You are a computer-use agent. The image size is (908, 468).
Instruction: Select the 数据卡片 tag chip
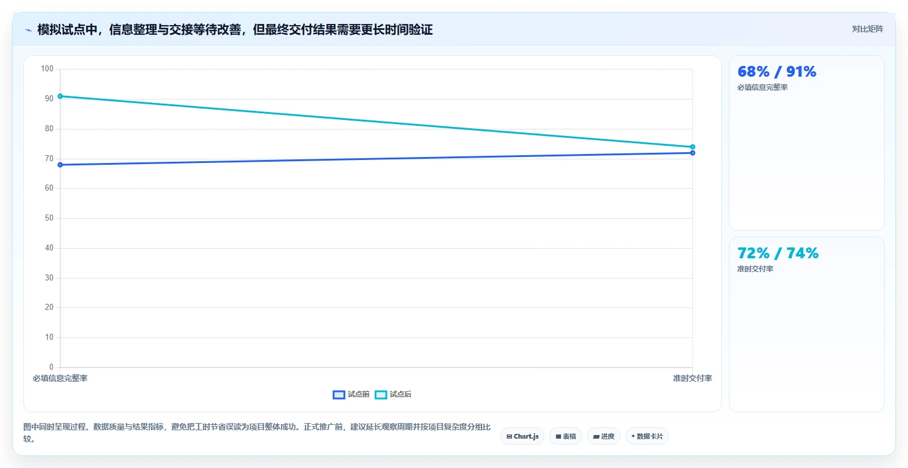coord(647,436)
